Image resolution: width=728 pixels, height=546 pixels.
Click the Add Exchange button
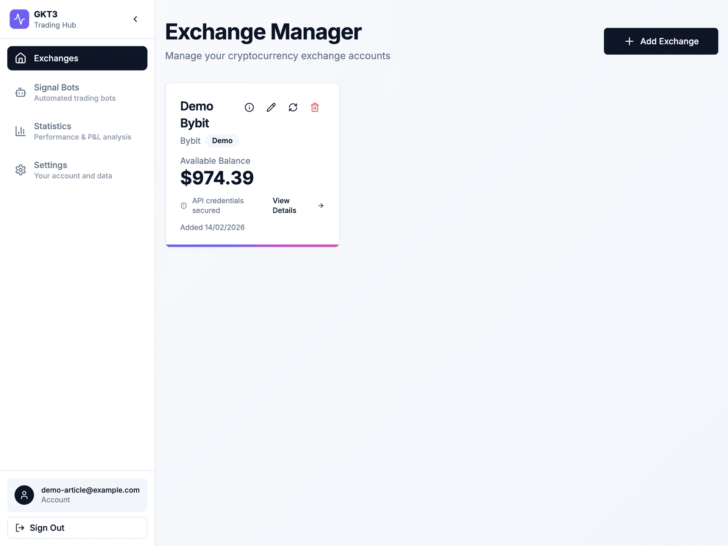661,41
